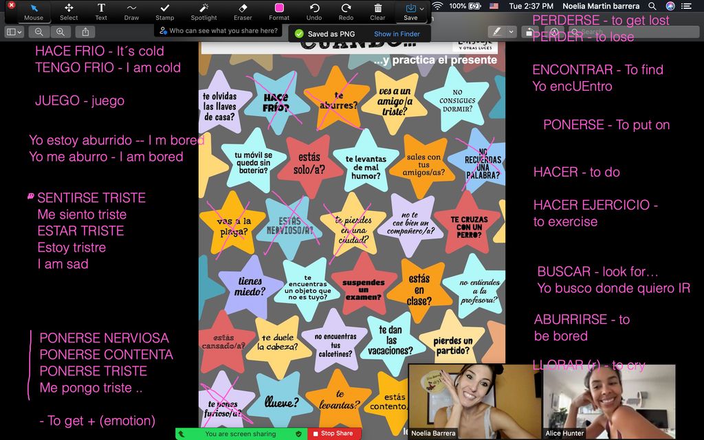Select the Stamp checkmark tool
Screen dimensions: 704x440
pos(165,11)
